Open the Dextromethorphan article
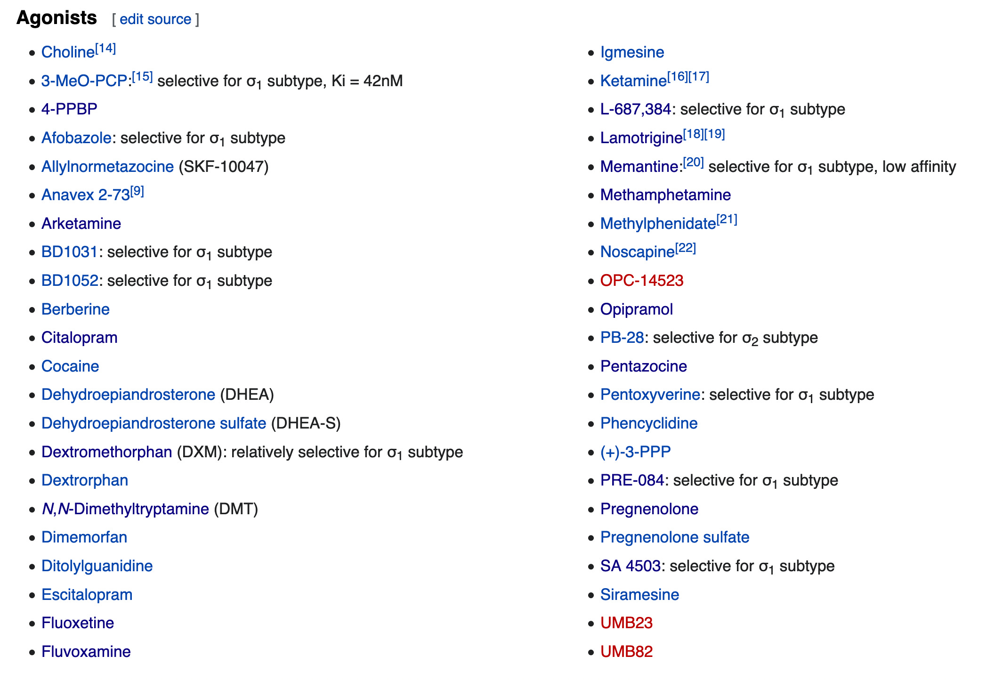 click(x=106, y=452)
